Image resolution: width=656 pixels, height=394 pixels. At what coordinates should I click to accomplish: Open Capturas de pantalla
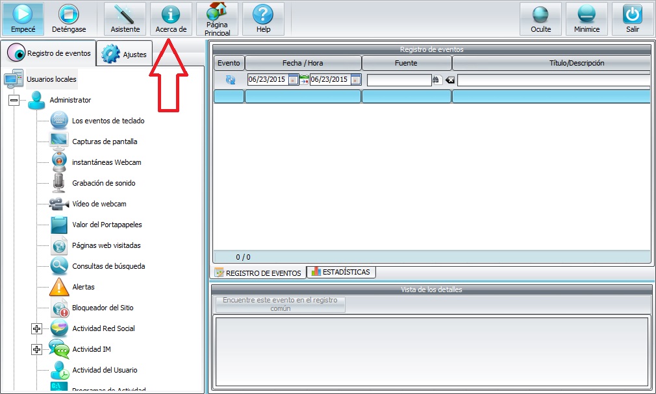coord(105,142)
